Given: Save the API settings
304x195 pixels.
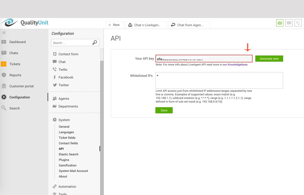Looking at the screenshot, I should click(164, 110).
